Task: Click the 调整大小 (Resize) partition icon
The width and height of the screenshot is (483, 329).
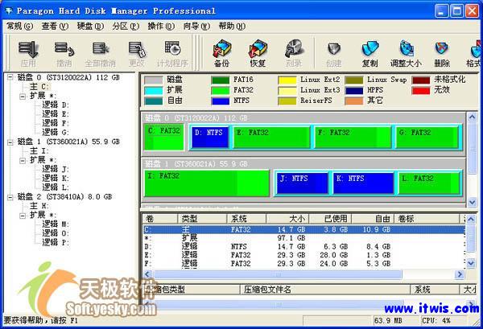Action: (x=406, y=54)
